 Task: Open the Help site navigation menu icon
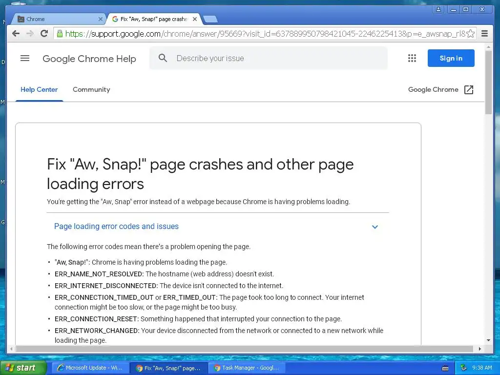coord(25,59)
